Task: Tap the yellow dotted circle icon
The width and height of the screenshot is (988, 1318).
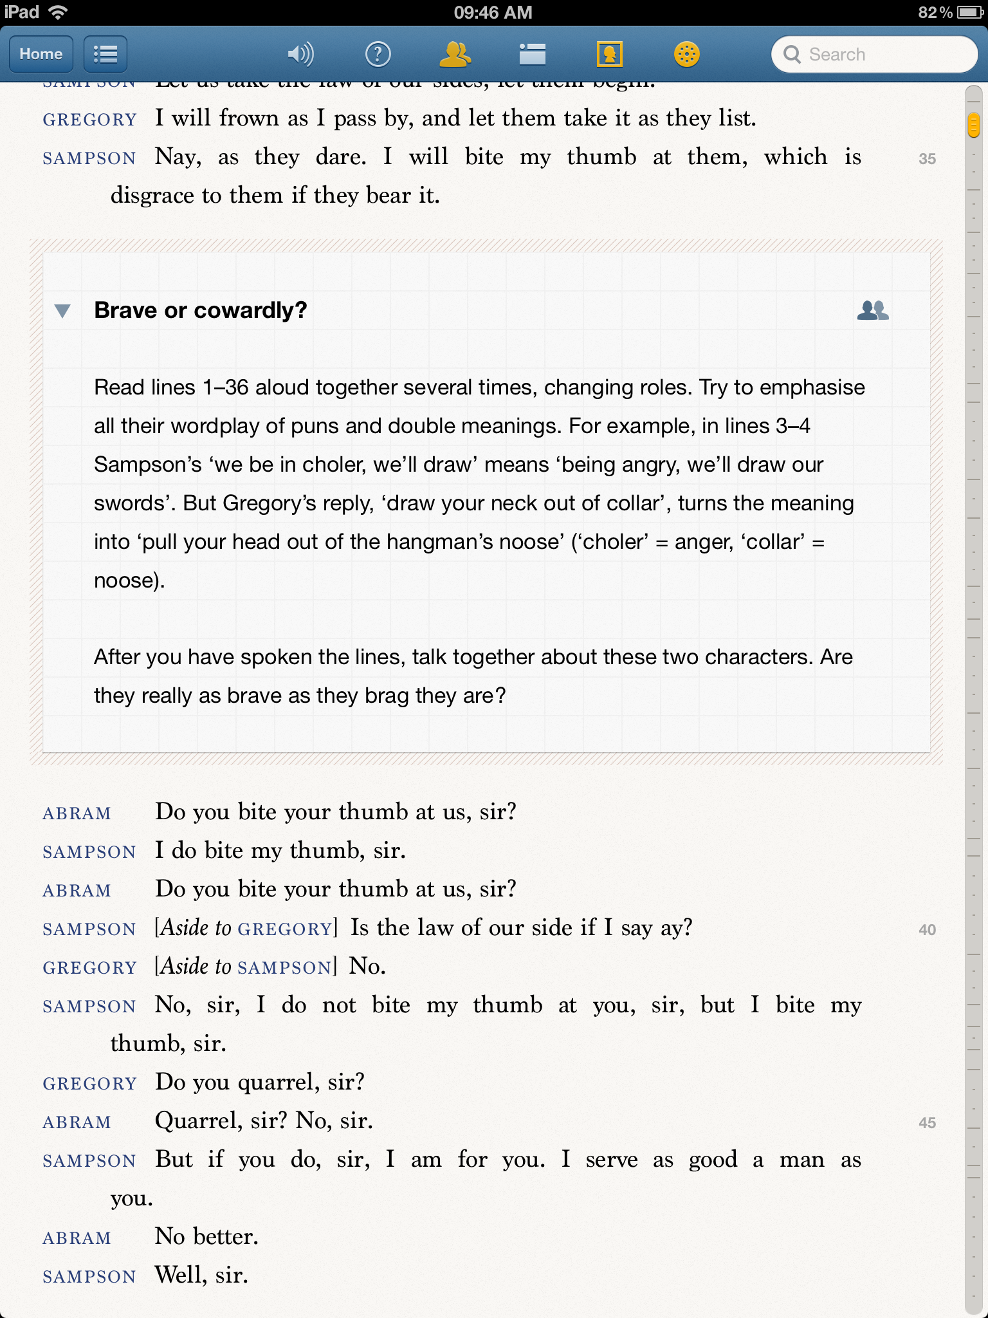Action: [686, 54]
